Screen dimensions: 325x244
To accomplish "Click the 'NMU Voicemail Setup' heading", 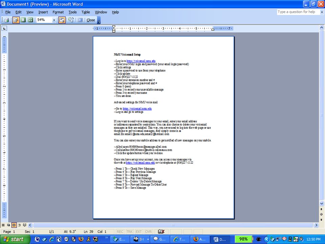I will tap(127, 55).
